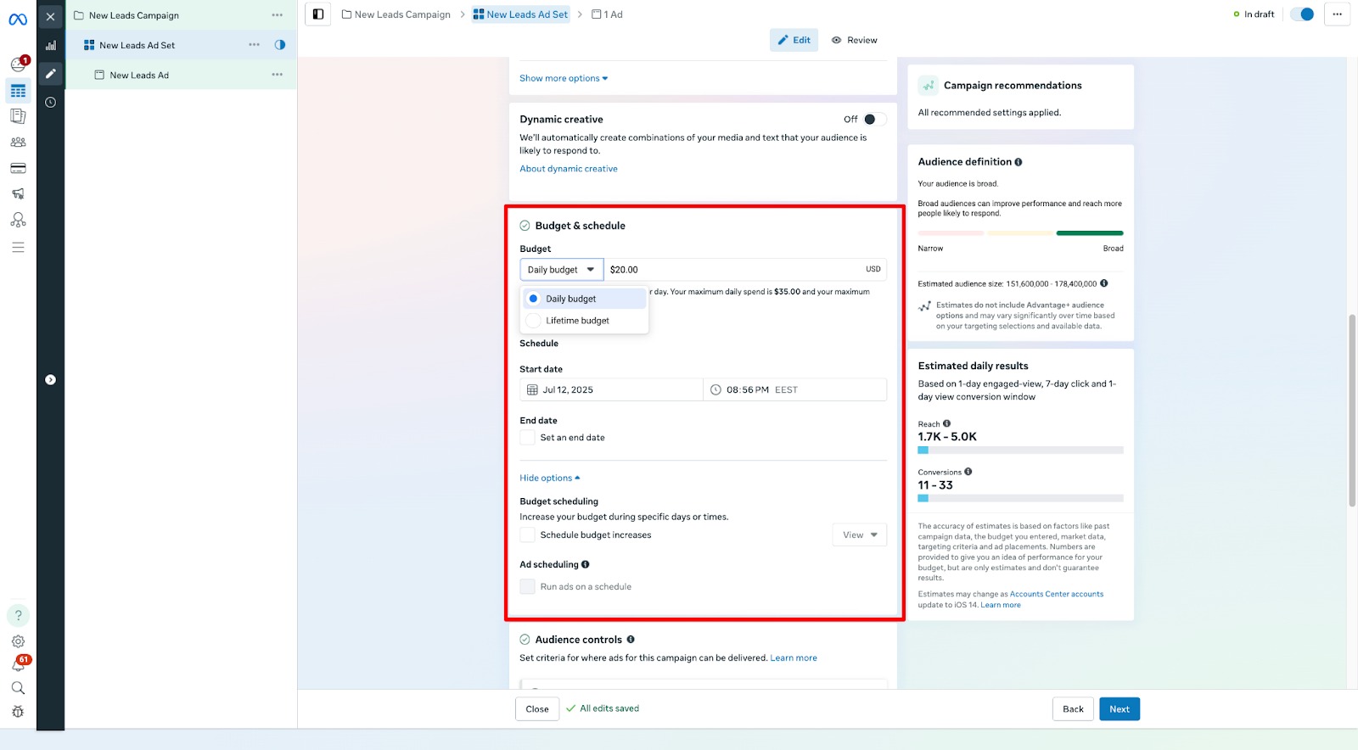Viewport: 1358px width, 750px height.
Task: Collapse the Hide options section
Action: 549,479
